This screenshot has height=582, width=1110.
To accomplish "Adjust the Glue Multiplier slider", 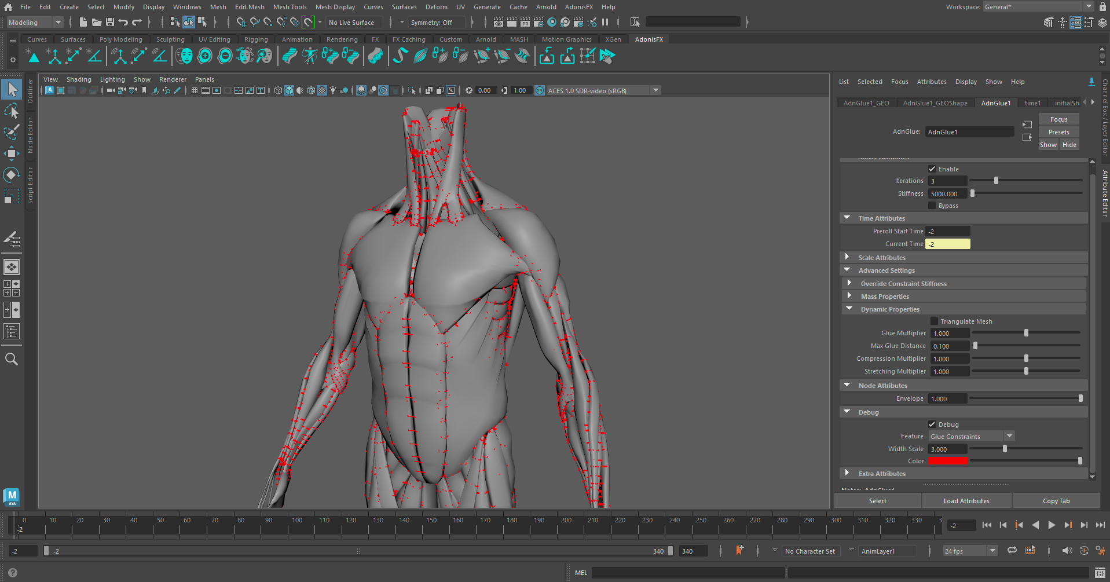I will [1026, 333].
